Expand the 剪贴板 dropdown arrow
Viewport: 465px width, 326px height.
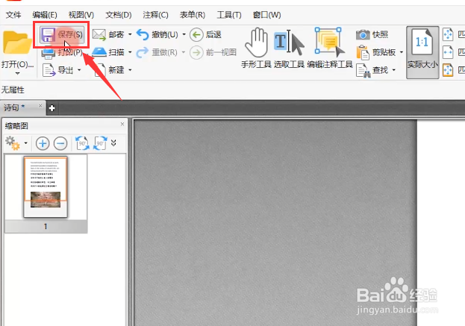pos(402,52)
